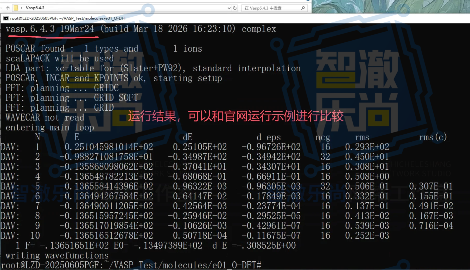Click the shell prompt ending in e01_O-DFT#
The height and width of the screenshot is (270, 470).
click(x=131, y=265)
